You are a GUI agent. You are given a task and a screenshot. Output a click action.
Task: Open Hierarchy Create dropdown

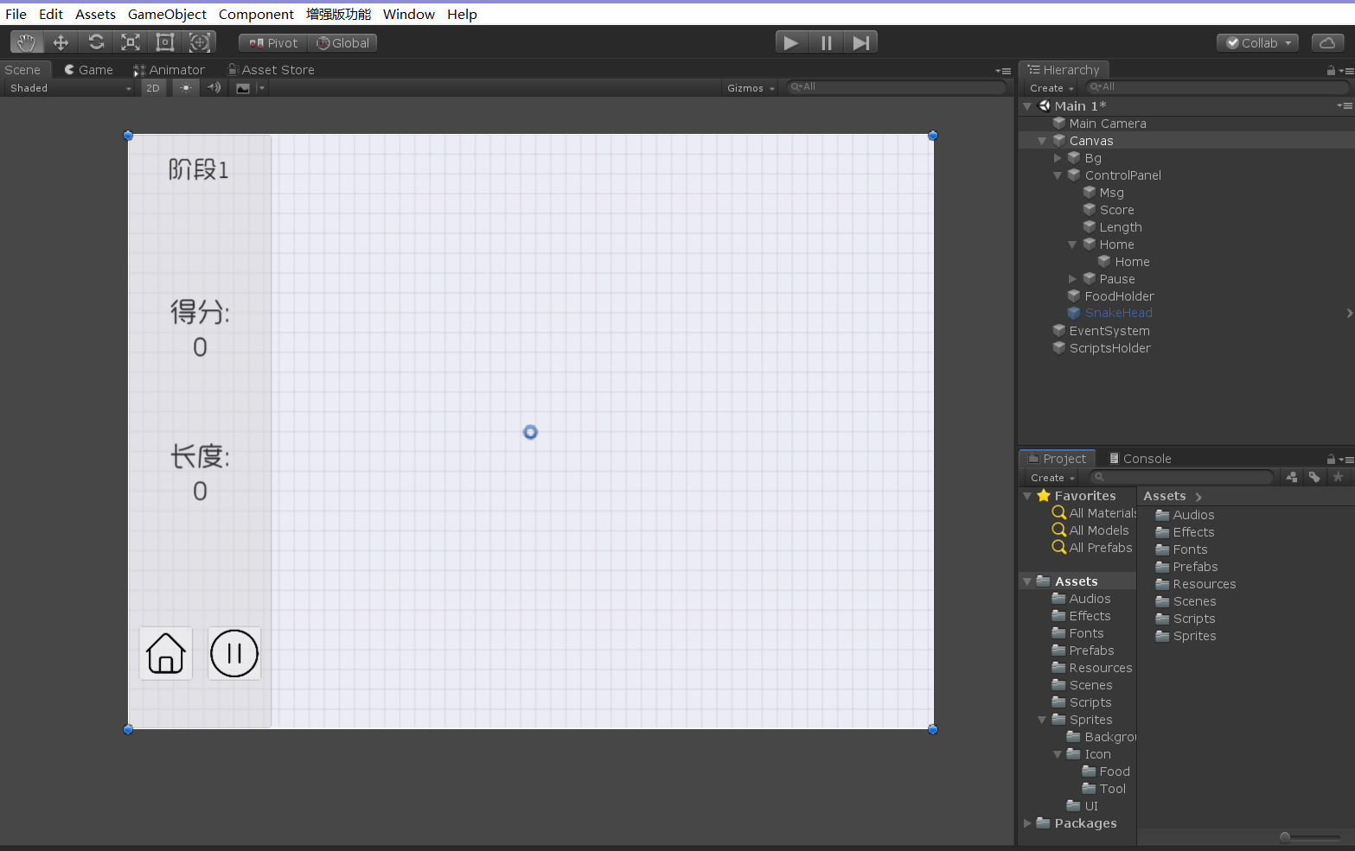tap(1051, 88)
